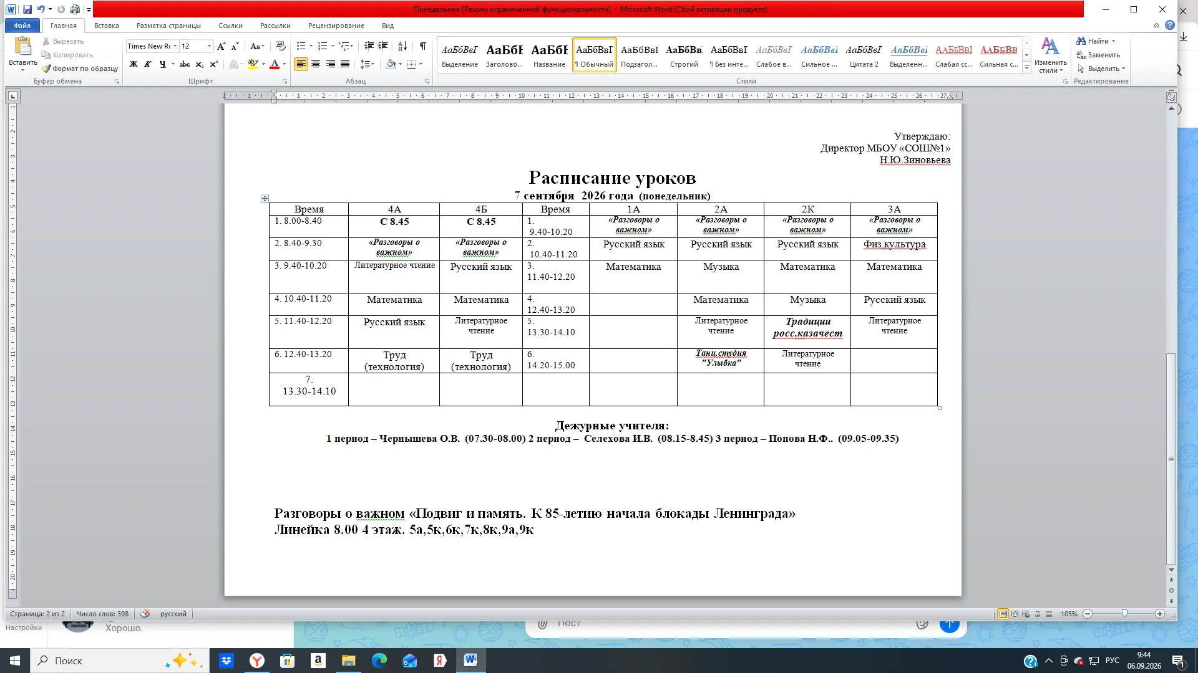Click the tab stop selector at ruler corner
This screenshot has height=673, width=1198.
click(x=12, y=96)
